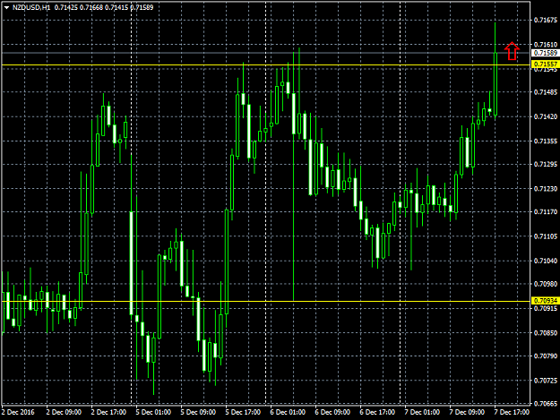The height and width of the screenshot is (420, 560).
Task: Click the 0.71170 price axis label
Action: coord(546,212)
